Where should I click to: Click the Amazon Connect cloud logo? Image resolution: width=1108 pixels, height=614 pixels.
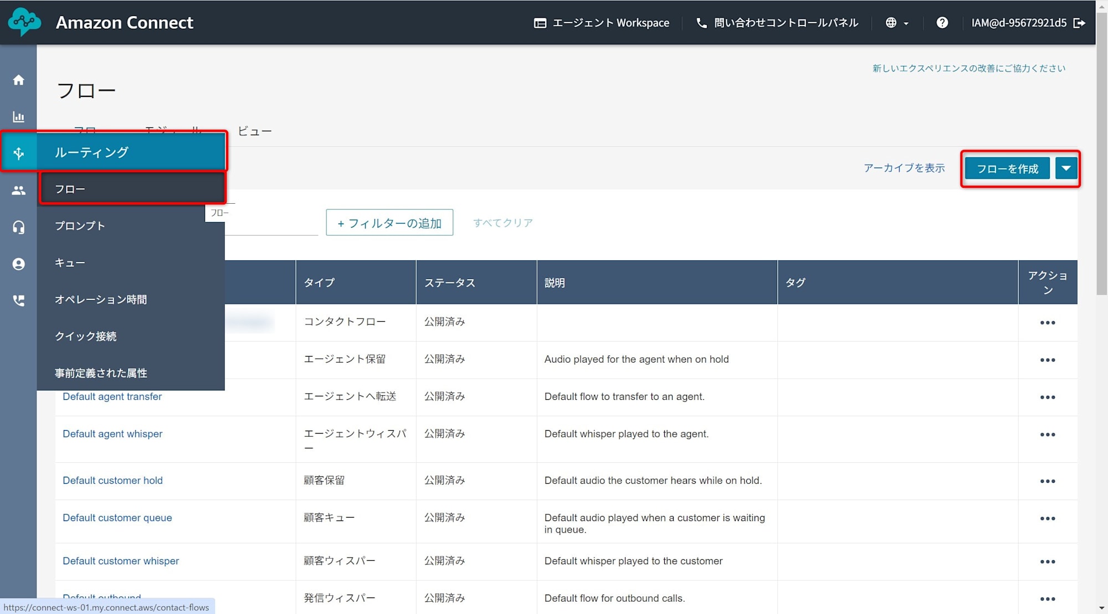coord(24,22)
